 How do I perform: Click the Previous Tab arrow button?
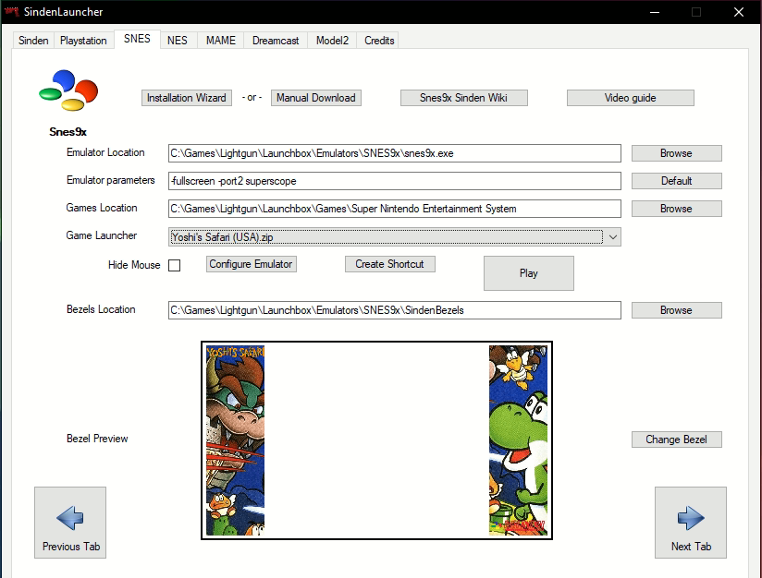point(70,523)
